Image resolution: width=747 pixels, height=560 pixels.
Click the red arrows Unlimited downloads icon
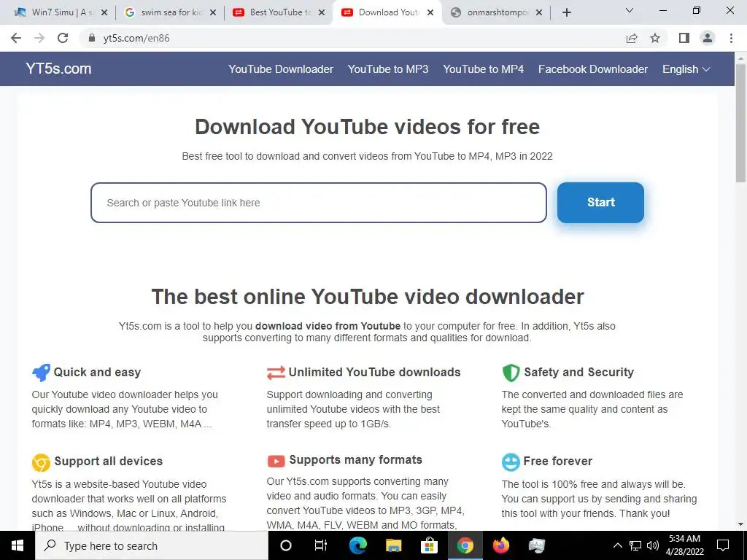pyautogui.click(x=276, y=373)
